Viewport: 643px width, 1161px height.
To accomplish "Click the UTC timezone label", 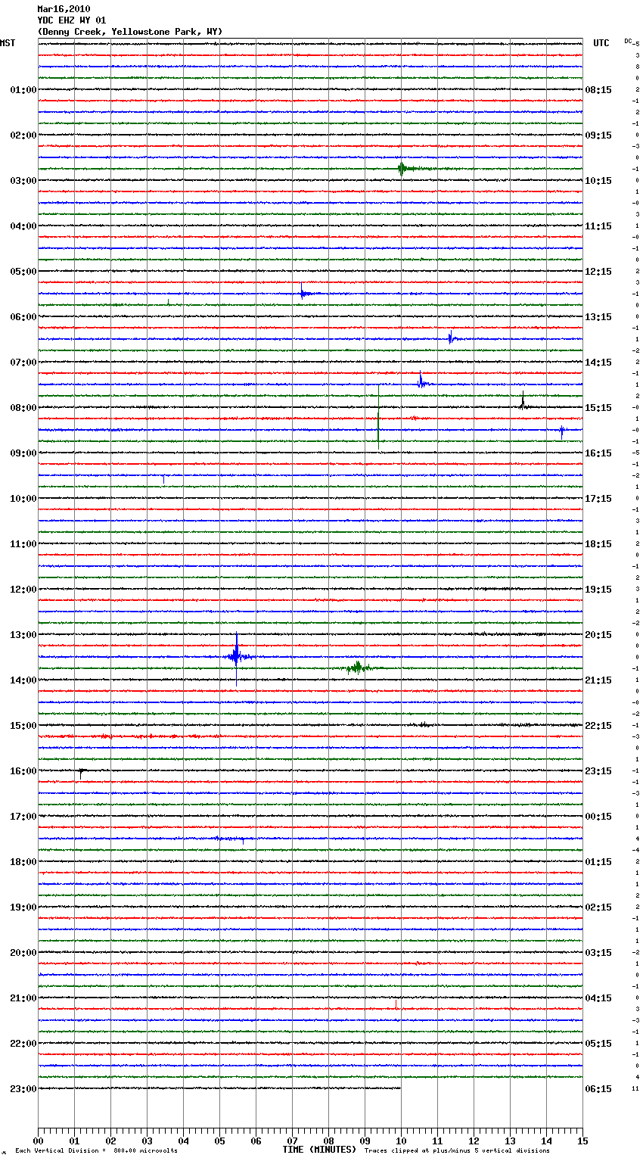I will (x=601, y=43).
